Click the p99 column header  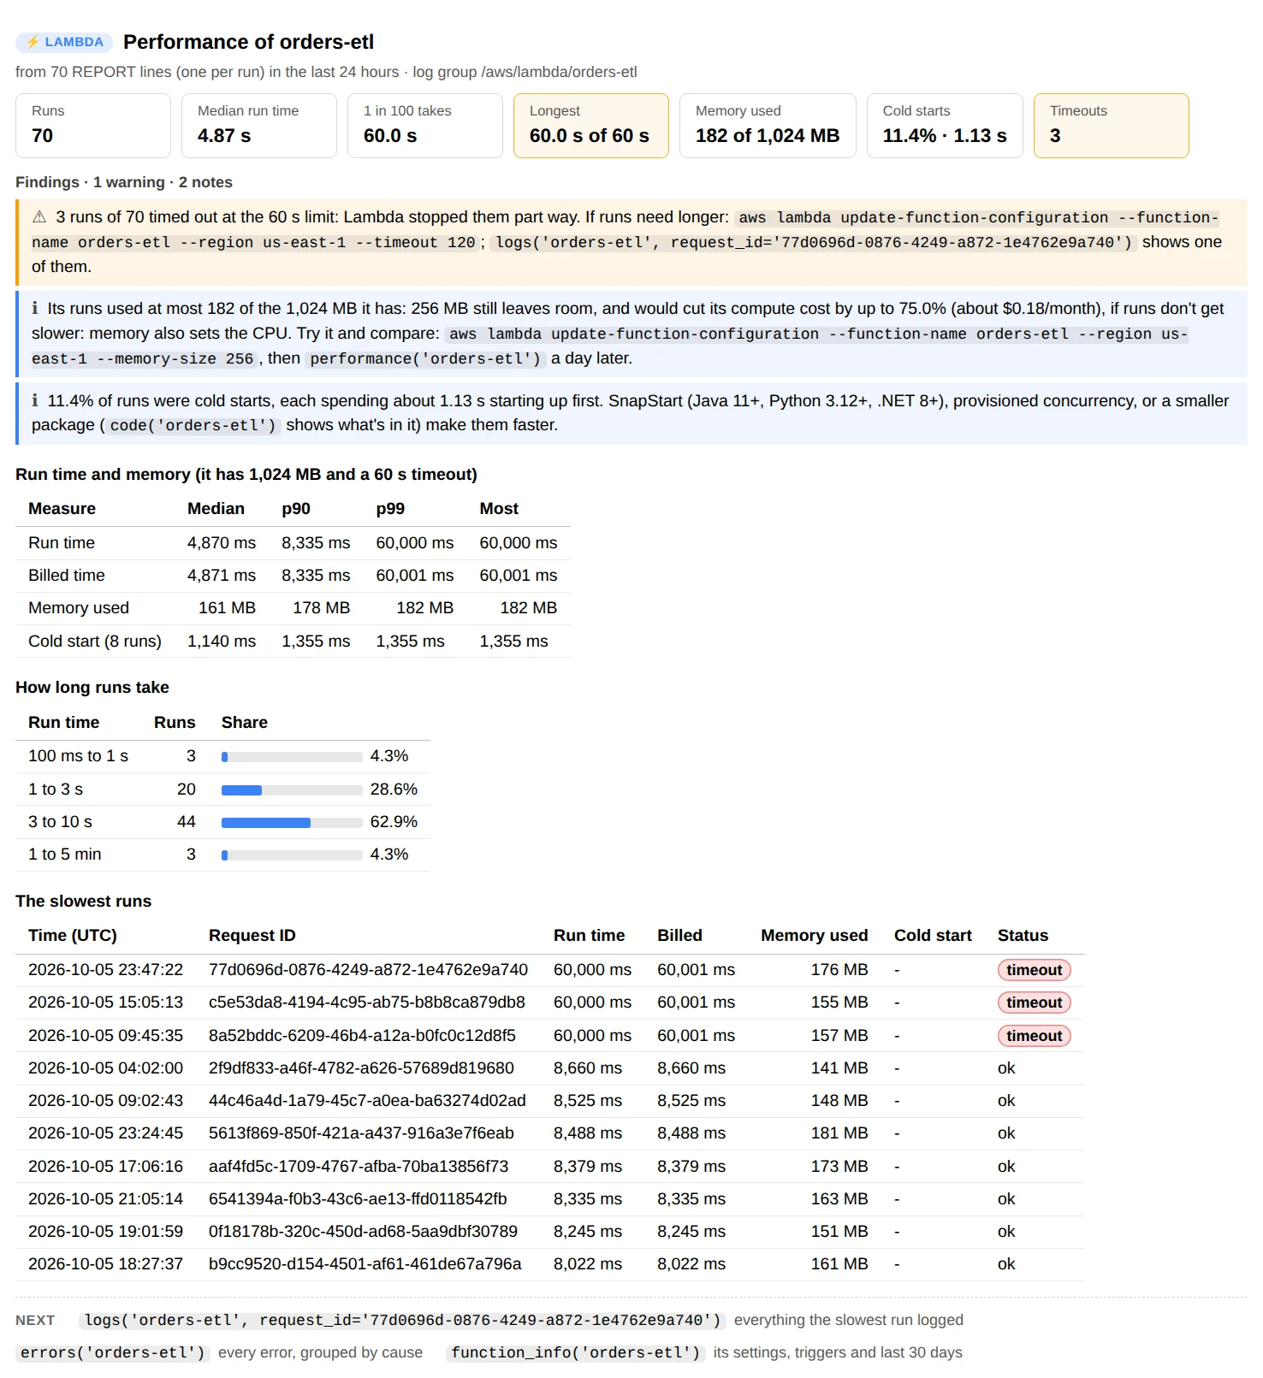click(x=390, y=509)
